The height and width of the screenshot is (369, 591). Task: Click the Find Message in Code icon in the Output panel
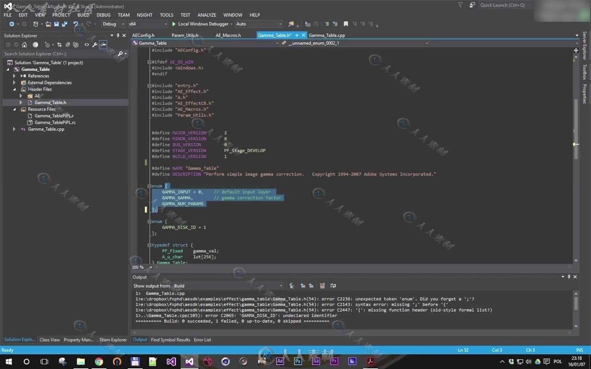pyautogui.click(x=292, y=286)
